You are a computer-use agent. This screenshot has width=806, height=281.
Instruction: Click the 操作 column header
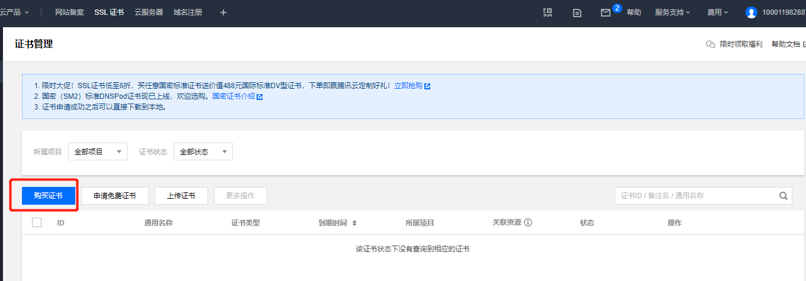tap(674, 223)
